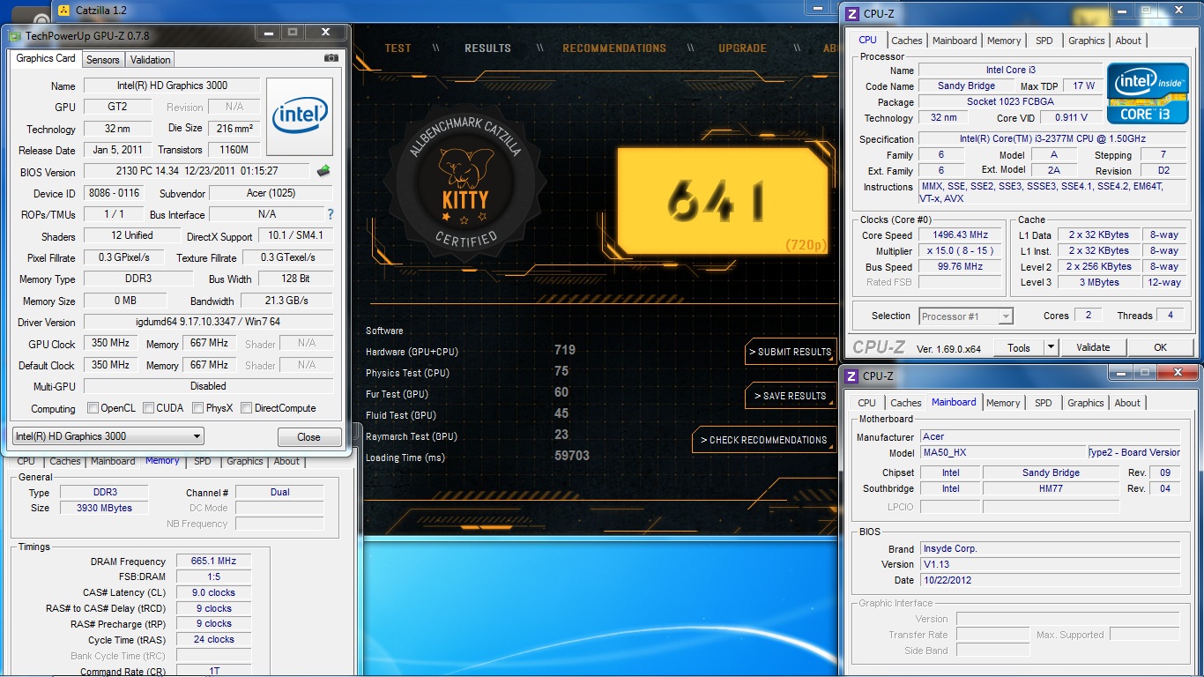Click the Intel Core i3 badge in CPU-Z
This screenshot has width=1204, height=677.
click(x=1148, y=93)
